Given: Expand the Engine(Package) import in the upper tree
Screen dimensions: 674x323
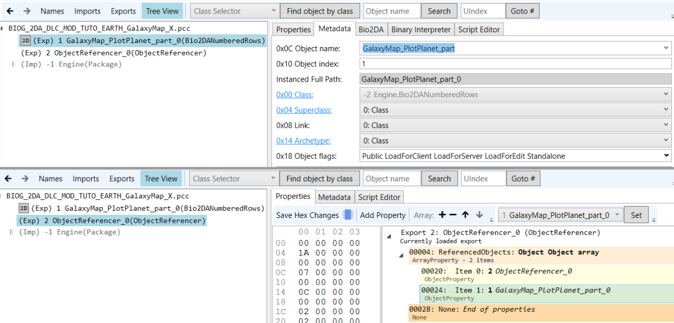Looking at the screenshot, I should 13,64.
